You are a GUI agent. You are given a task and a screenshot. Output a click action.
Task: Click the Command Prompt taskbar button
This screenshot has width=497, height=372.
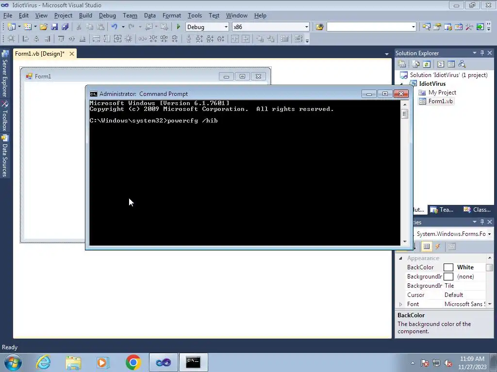pos(193,362)
